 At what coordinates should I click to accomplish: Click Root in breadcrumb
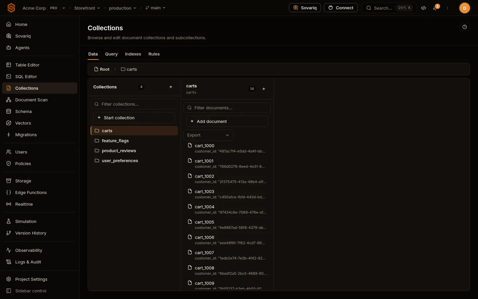pos(102,69)
